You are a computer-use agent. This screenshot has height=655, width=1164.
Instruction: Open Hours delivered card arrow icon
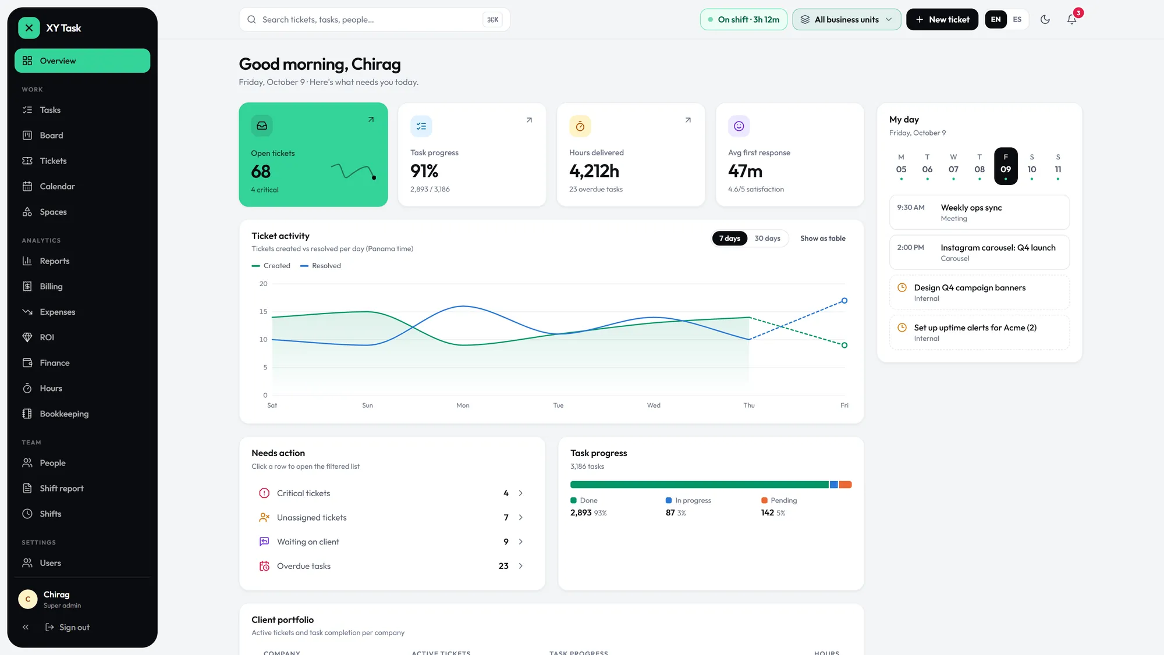pyautogui.click(x=688, y=120)
